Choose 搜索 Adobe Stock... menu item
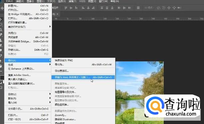Viewport: 204px width, 124px height. [28, 75]
